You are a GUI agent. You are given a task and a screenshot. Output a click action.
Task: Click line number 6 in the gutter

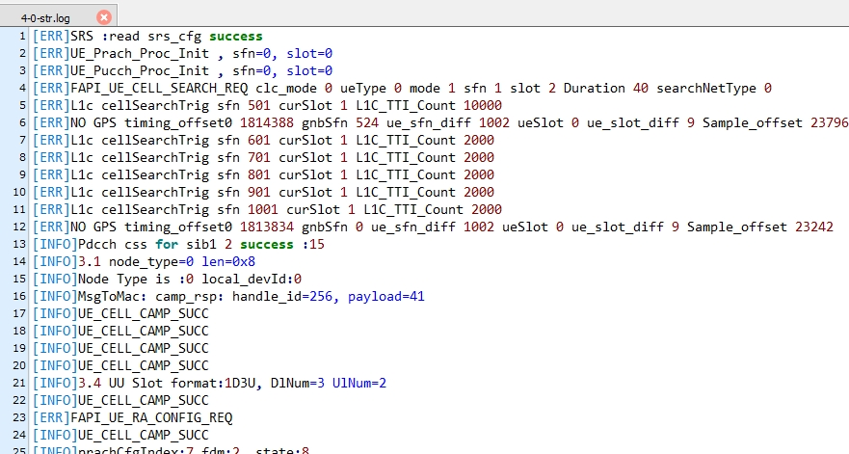22,123
